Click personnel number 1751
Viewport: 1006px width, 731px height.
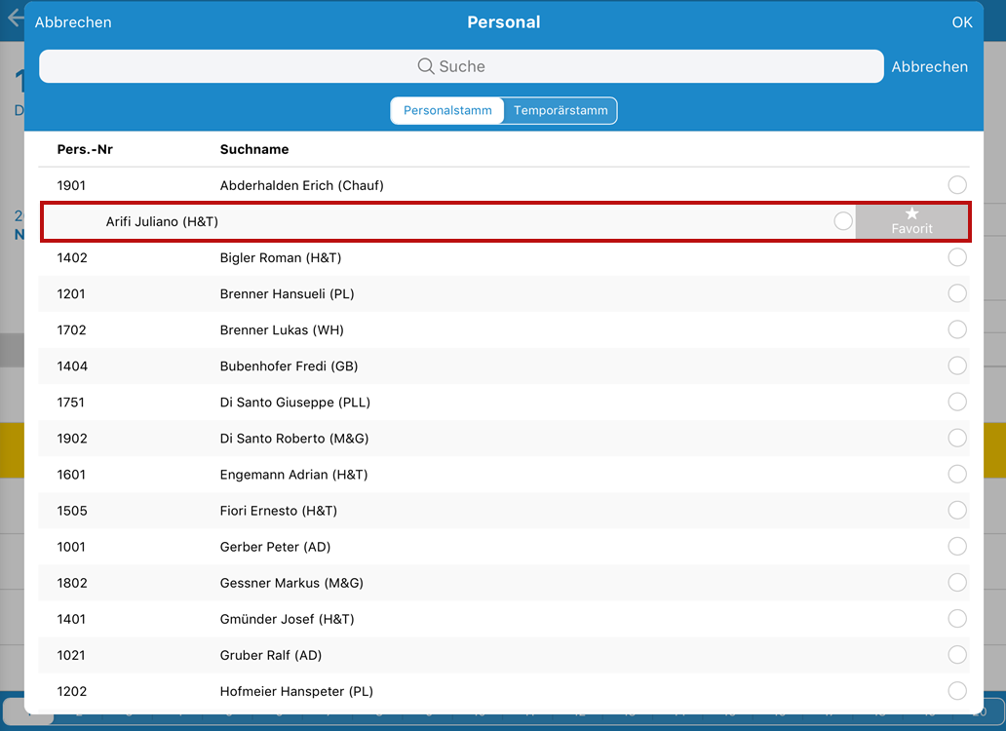click(70, 402)
